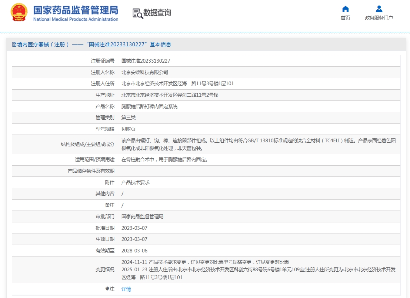Click the 注册人名称 row label
The width and height of the screenshot is (410, 298).
coord(103,73)
